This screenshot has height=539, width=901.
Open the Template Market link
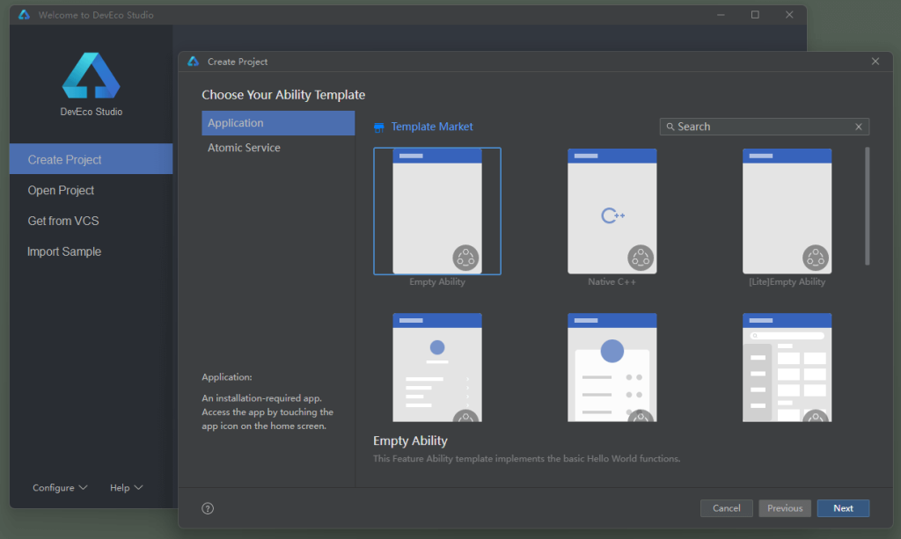coord(431,127)
